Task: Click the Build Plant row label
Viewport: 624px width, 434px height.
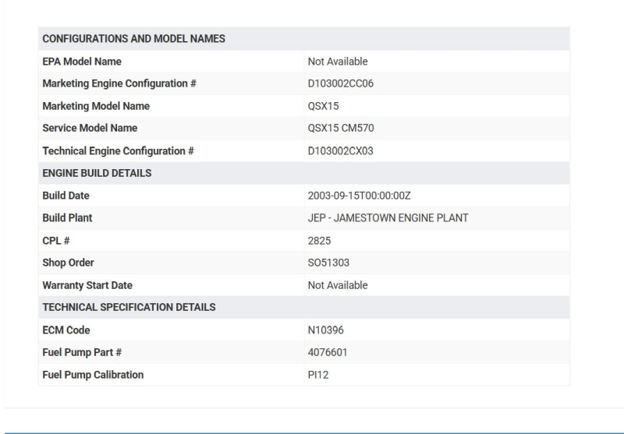Action: click(x=67, y=218)
